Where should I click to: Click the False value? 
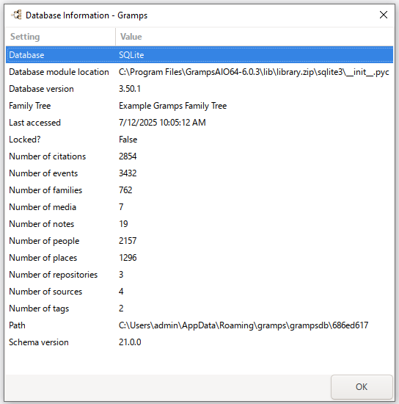128,140
